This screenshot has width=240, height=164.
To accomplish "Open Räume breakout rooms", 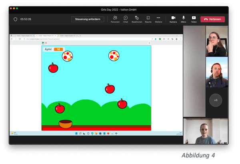I will [x=148, y=19].
